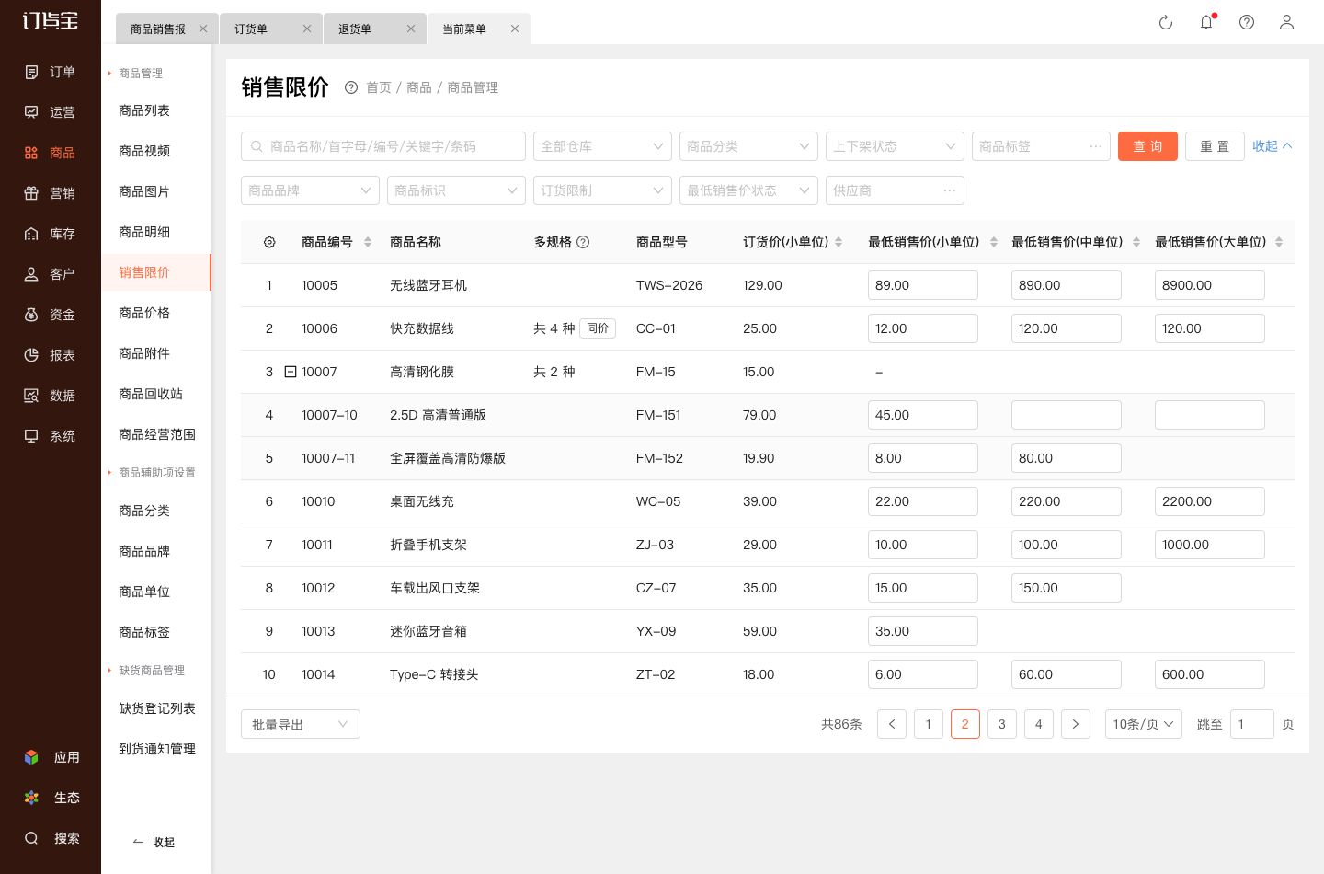1324x874 pixels.
Task: Click info icon next to 多规格 header
Action: 583,242
